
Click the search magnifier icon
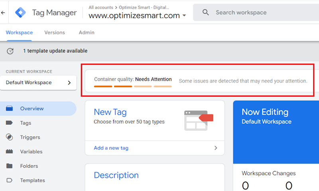click(205, 12)
